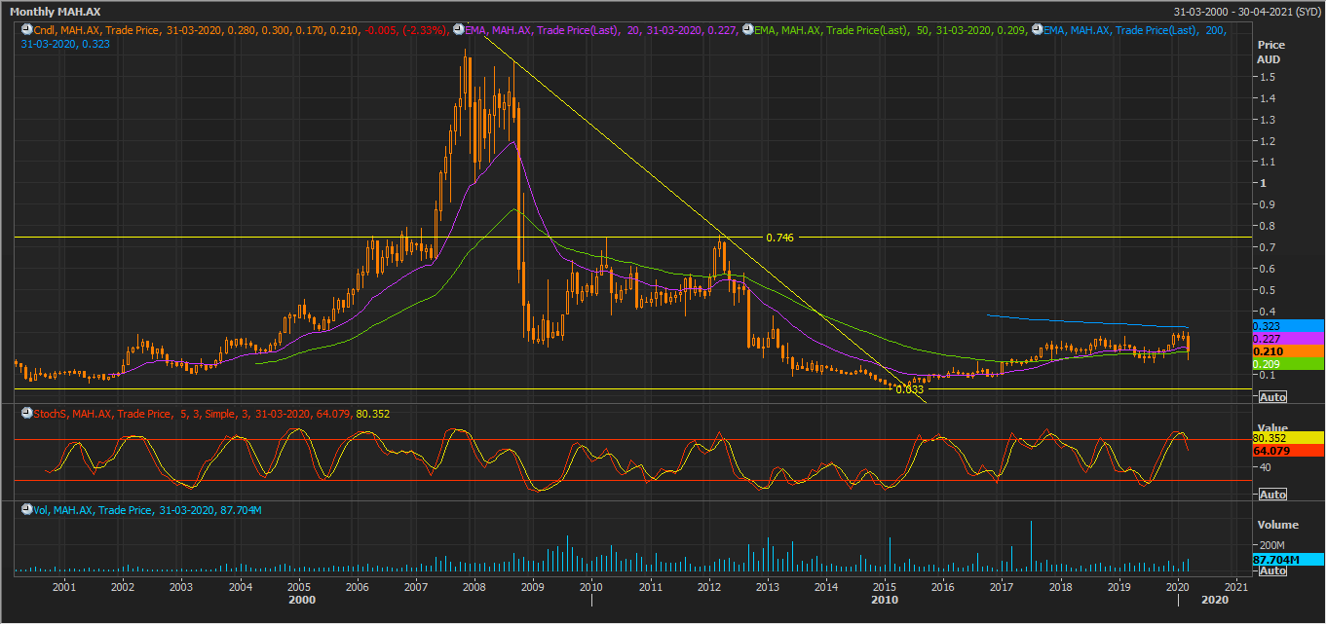Click the Volume axis heading

coord(1278,524)
